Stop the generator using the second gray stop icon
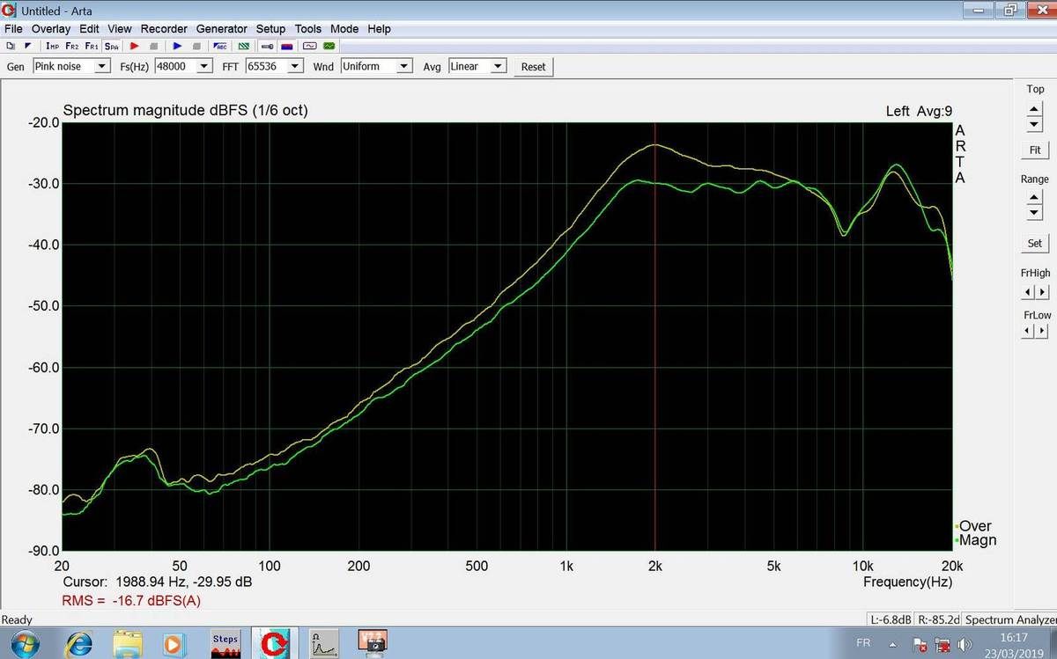1057x659 pixels. click(196, 46)
